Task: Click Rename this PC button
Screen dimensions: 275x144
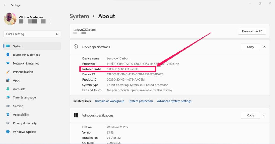Action: 252,31
